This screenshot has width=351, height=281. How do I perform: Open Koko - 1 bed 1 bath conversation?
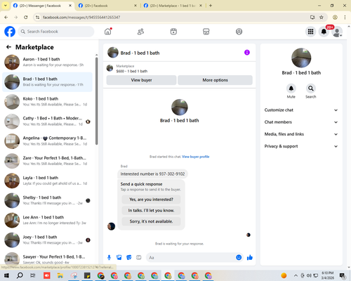(47, 102)
